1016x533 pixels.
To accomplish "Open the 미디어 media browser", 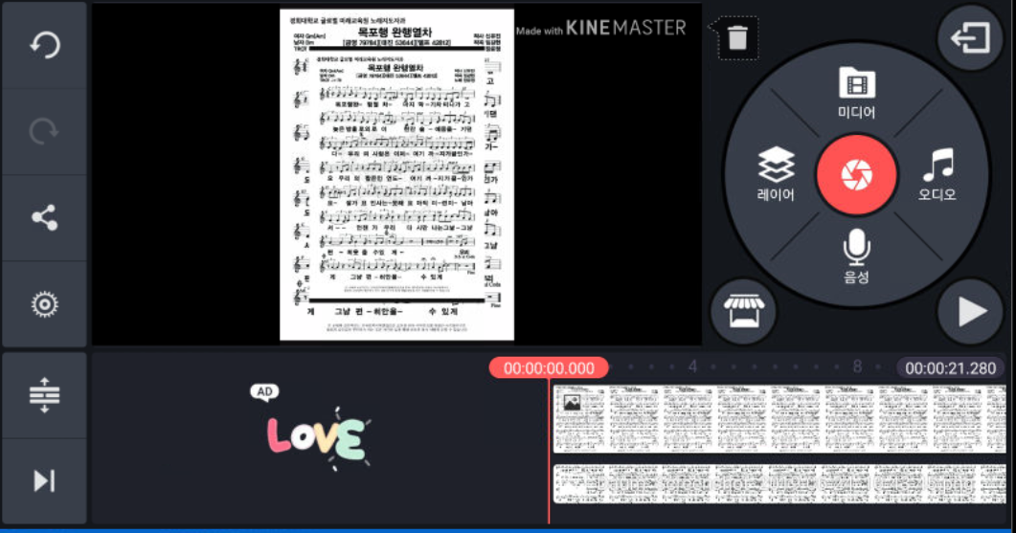I will pyautogui.click(x=857, y=93).
